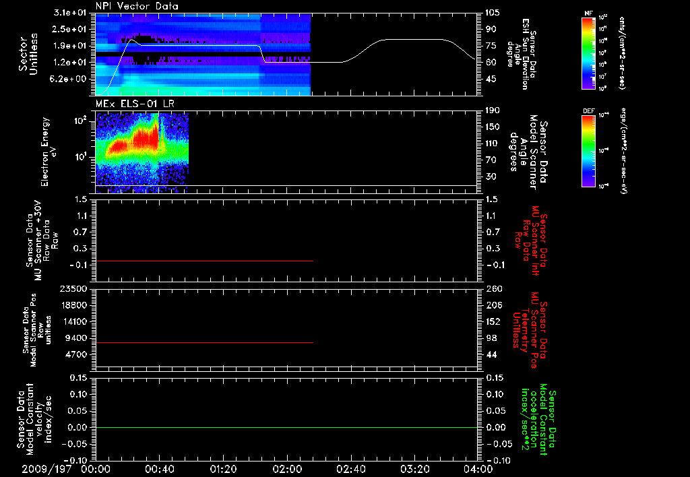Click the 00:40 time tick label
The height and width of the screenshot is (477, 690).
(x=159, y=469)
